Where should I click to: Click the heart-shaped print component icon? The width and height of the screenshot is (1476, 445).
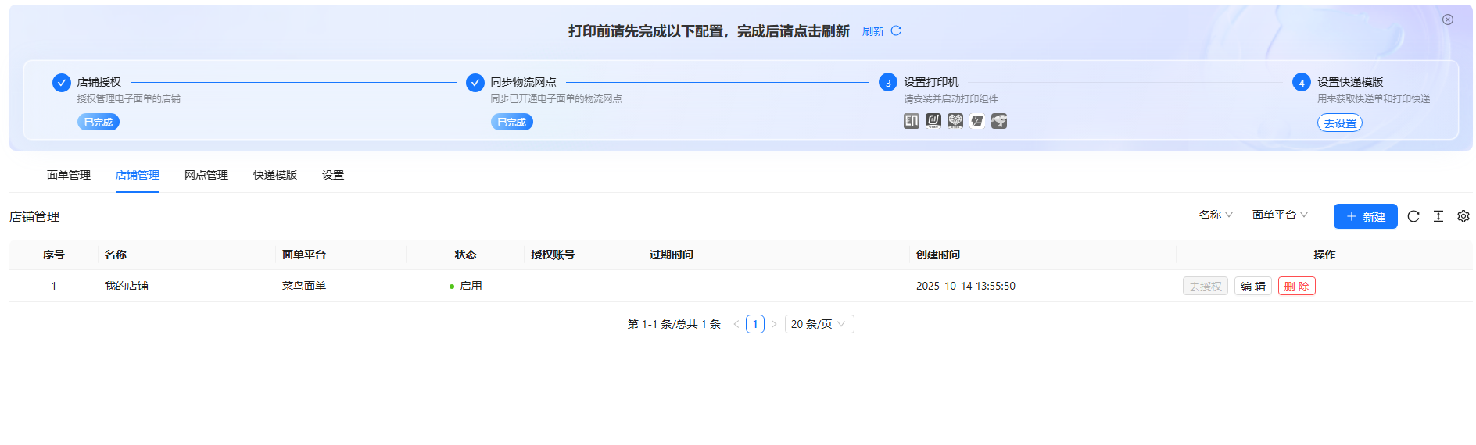[955, 121]
